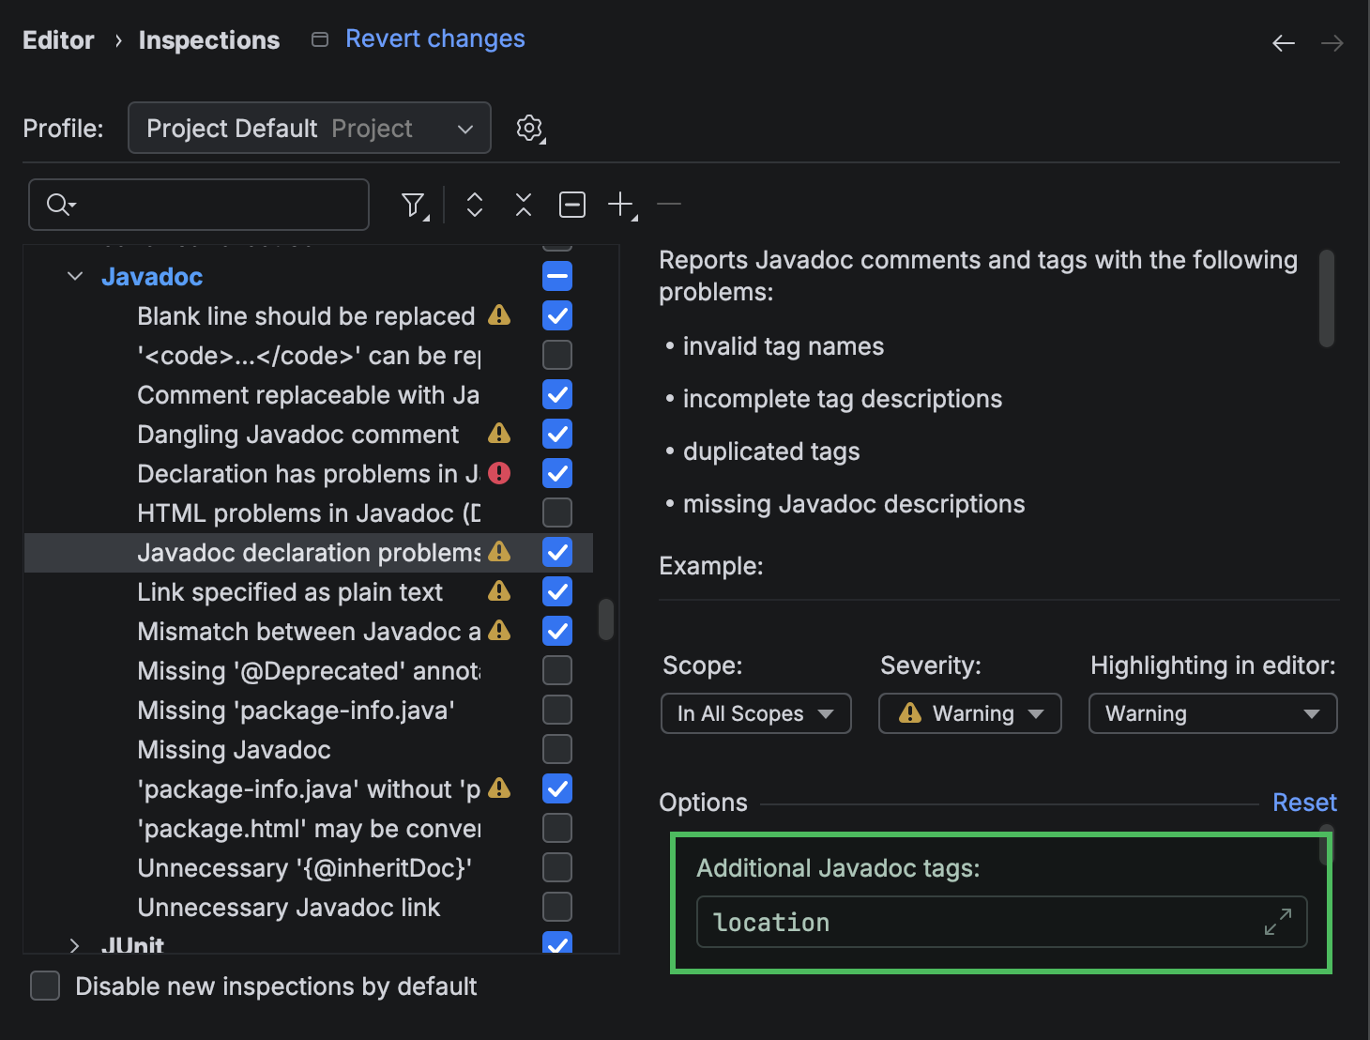
Task: Enable Unnecessary Javadoc link checkbox
Action: click(557, 908)
